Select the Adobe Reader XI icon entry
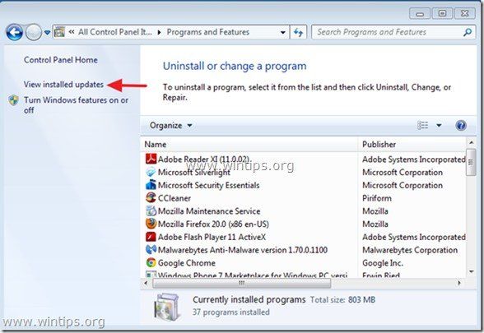Viewport: 484px width, 333px height. point(151,160)
